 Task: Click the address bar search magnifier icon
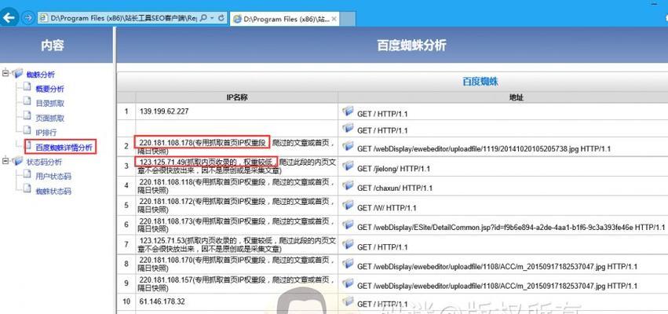[x=203, y=18]
